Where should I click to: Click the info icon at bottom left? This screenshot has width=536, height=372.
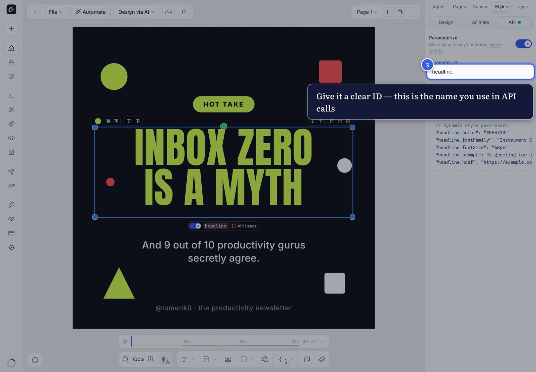[35, 360]
